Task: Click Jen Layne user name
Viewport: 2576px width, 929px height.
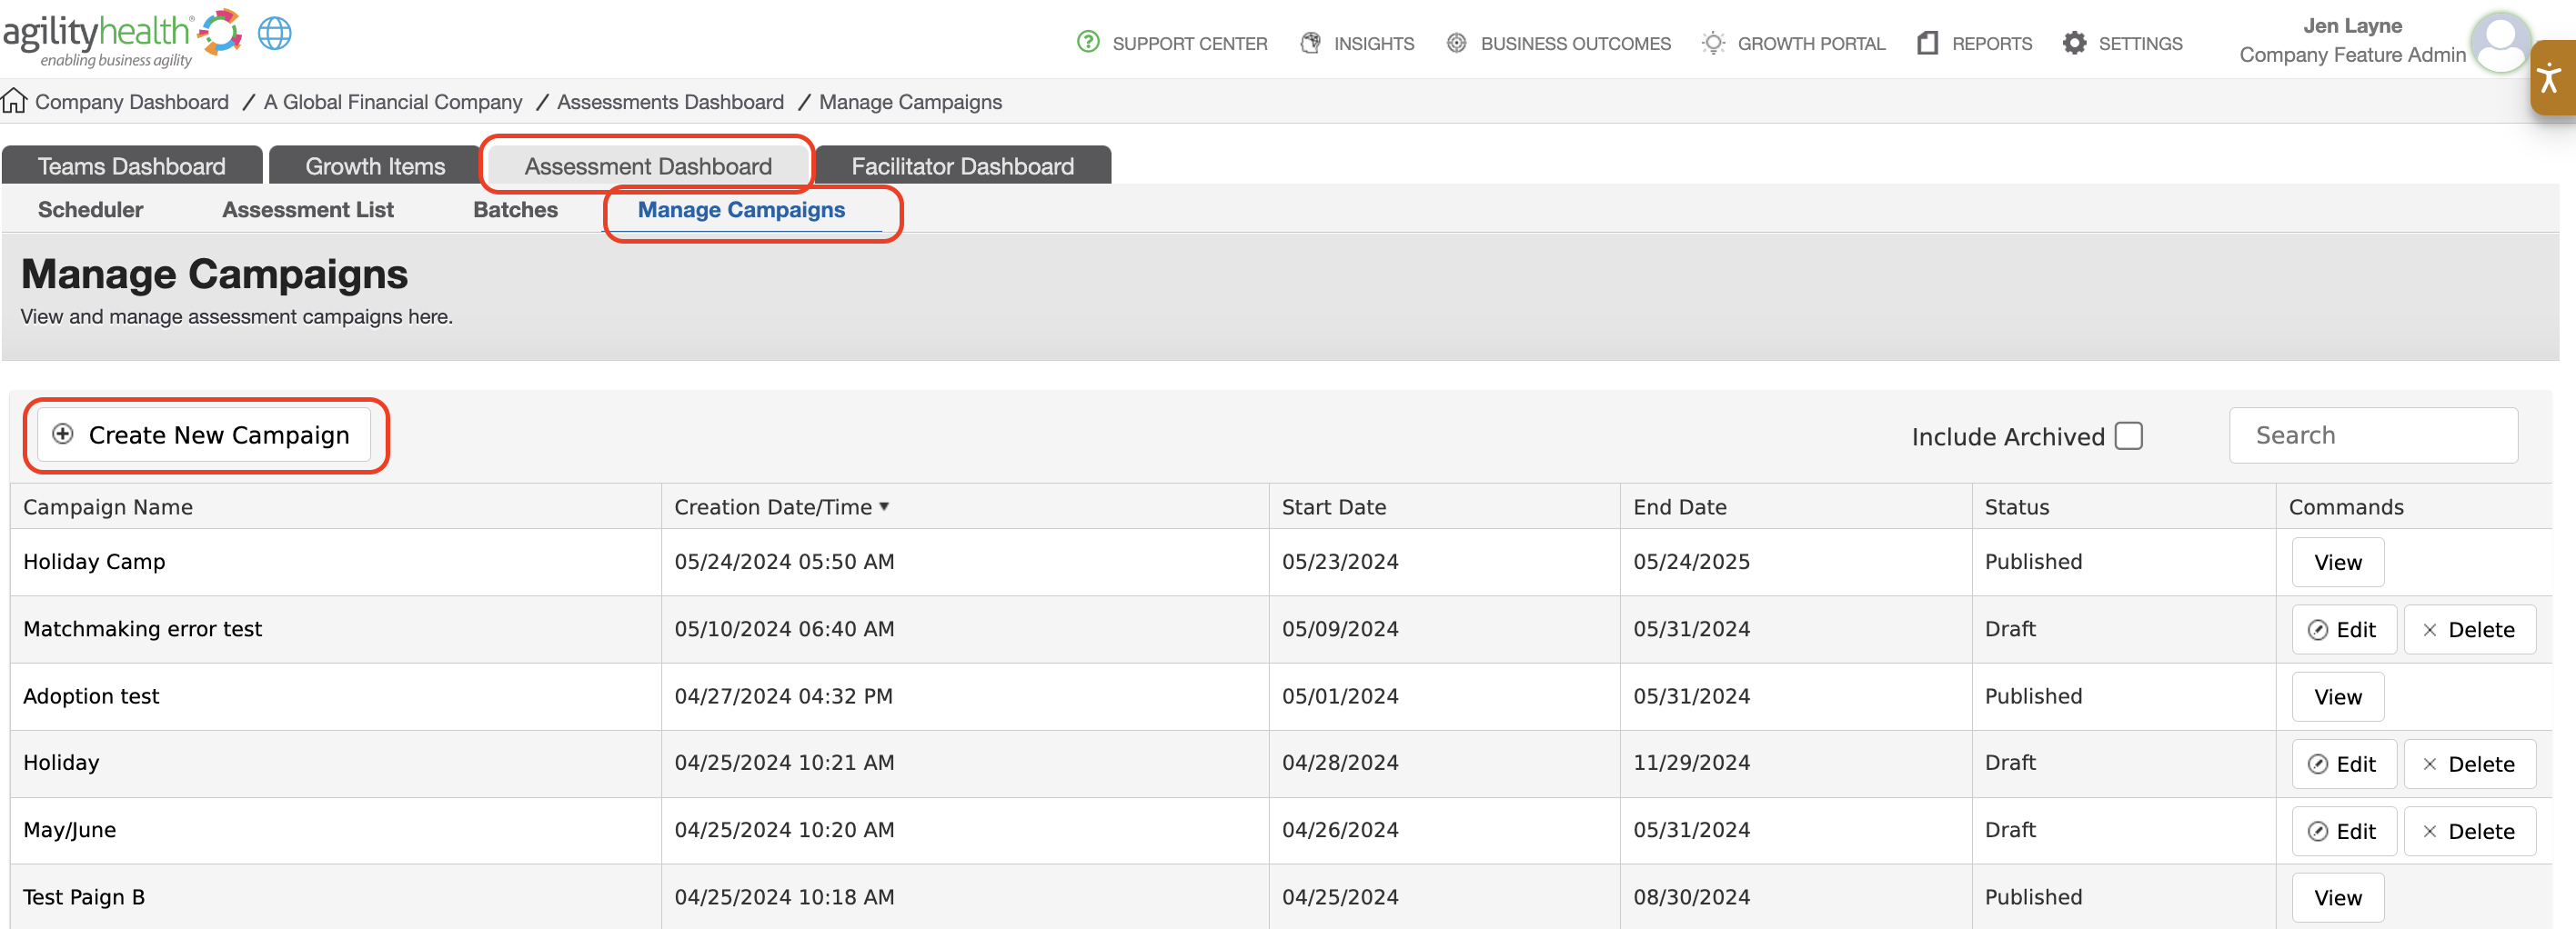Action: coord(2352,26)
